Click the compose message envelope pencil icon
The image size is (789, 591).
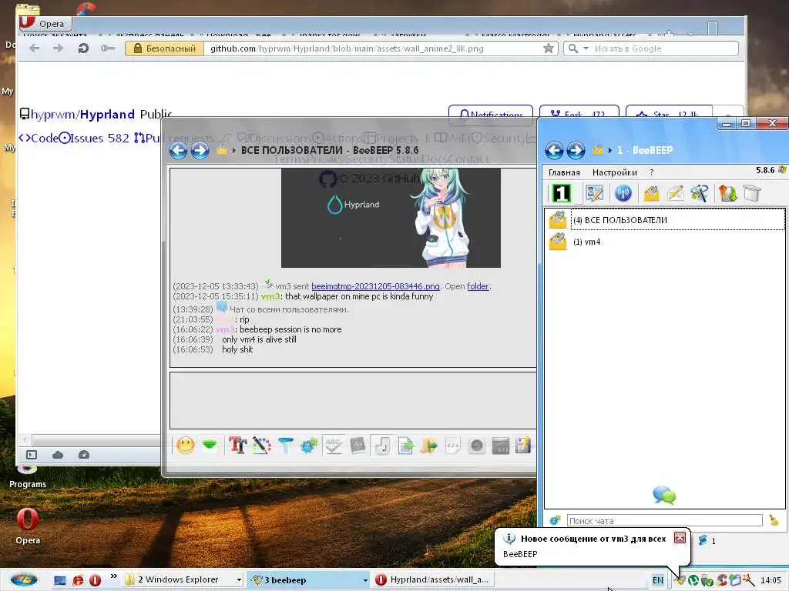(x=675, y=193)
